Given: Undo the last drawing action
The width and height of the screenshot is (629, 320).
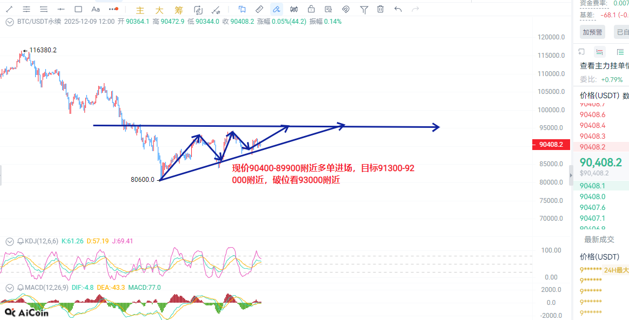Looking at the screenshot, I should [x=398, y=9].
